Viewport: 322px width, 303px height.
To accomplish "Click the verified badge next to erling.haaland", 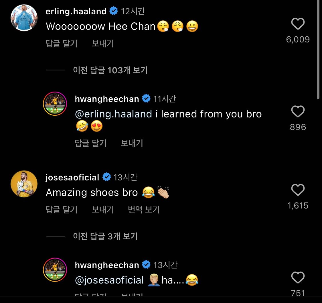I will pyautogui.click(x=114, y=11).
